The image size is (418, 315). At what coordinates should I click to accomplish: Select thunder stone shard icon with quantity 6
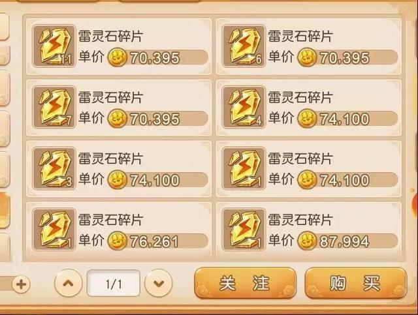click(244, 46)
